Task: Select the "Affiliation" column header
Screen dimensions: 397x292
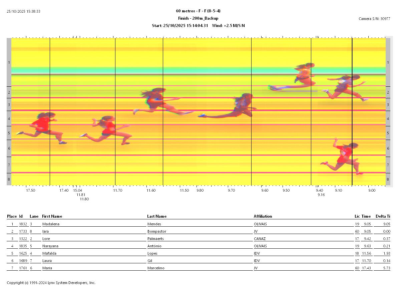Action: click(x=263, y=216)
